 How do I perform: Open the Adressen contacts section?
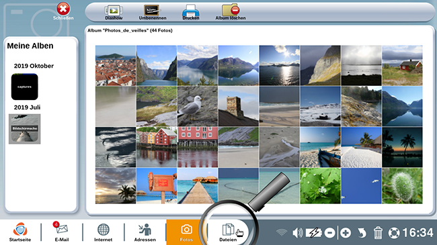(145, 232)
